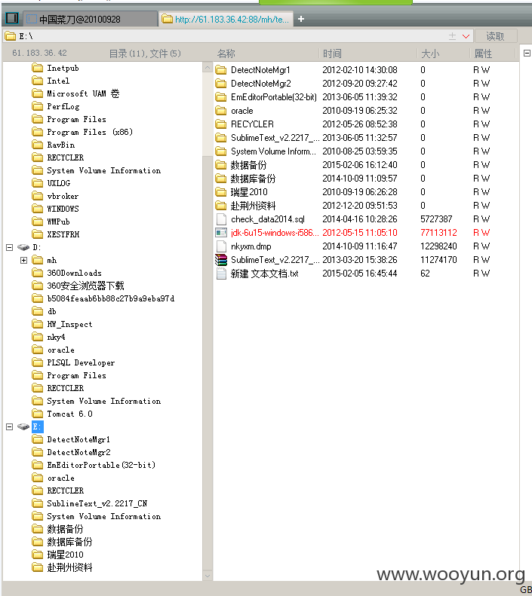The image size is (532, 596).
Task: Select XESYFRH folder in the tree
Action: pyautogui.click(x=63, y=234)
